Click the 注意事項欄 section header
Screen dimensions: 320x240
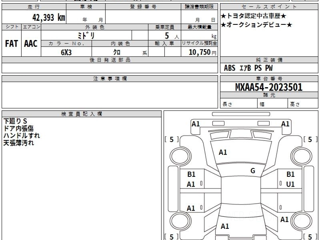(110, 79)
